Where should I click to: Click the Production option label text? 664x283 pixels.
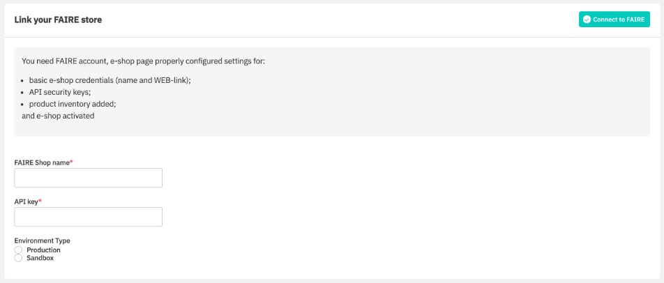(x=43, y=250)
